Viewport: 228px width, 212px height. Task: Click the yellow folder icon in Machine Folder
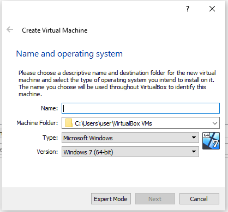69,123
